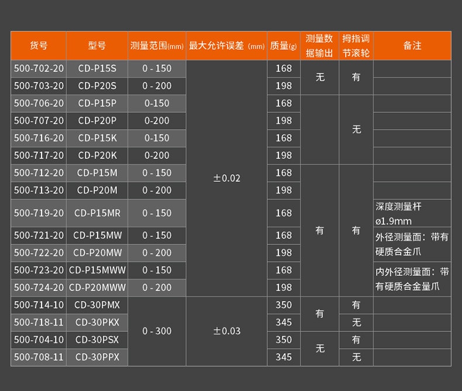The image size is (462, 391).
Task: Select model CD-P20S cell
Action: pos(96,86)
